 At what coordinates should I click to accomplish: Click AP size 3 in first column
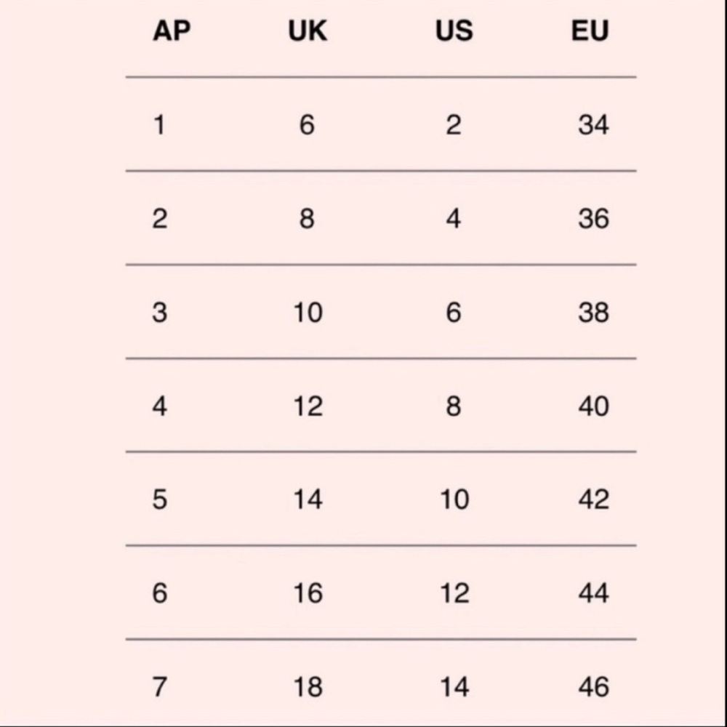tap(159, 313)
